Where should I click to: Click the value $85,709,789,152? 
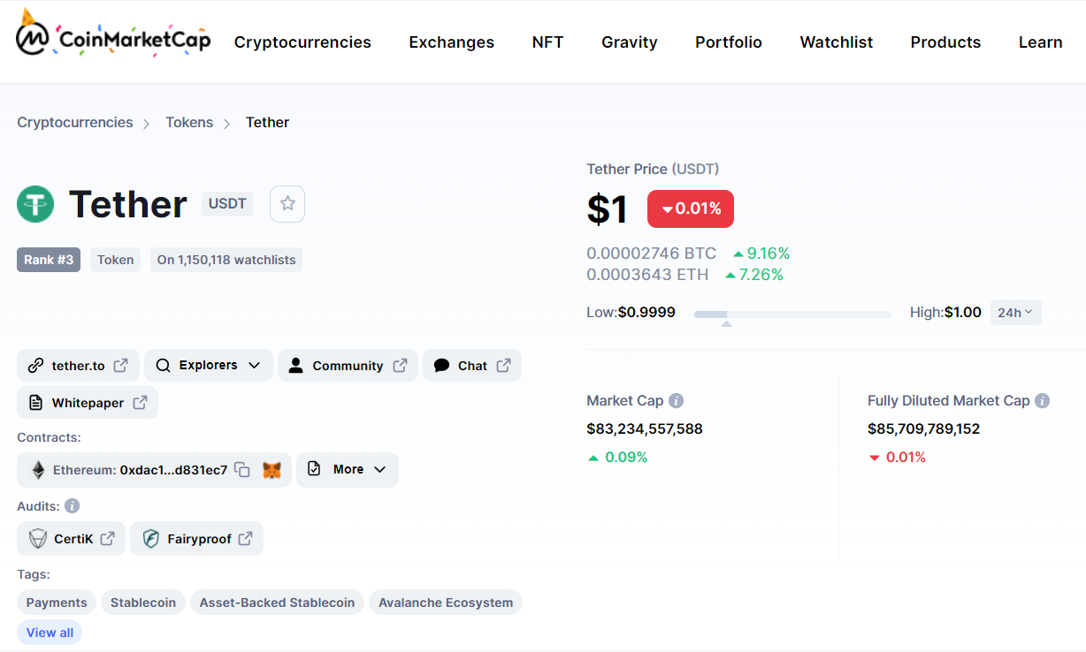(924, 429)
